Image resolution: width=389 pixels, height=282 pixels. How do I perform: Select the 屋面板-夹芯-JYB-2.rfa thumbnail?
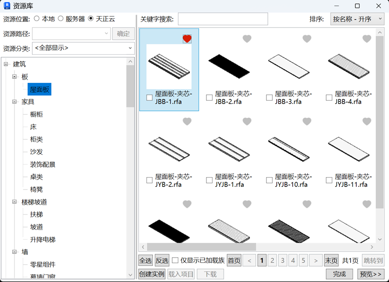169,149
